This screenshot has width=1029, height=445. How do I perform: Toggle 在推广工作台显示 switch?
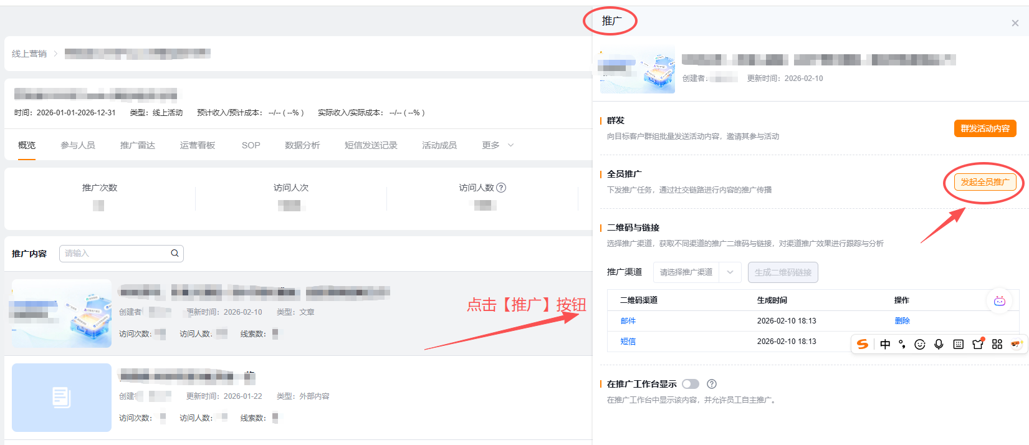[691, 384]
